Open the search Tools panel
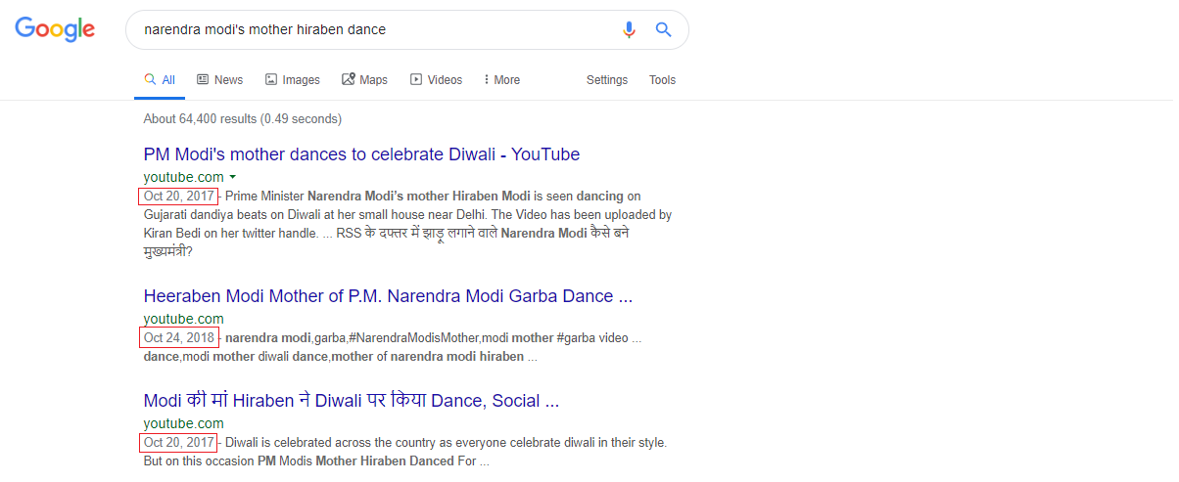1179x482 pixels. pos(662,80)
